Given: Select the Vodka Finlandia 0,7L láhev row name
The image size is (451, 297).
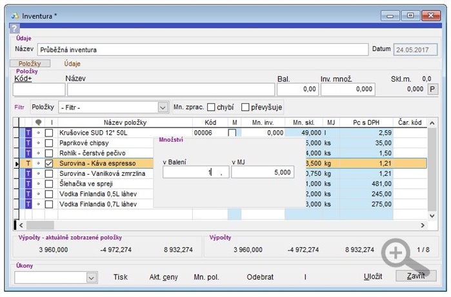Looking at the screenshot, I should click(x=98, y=204).
